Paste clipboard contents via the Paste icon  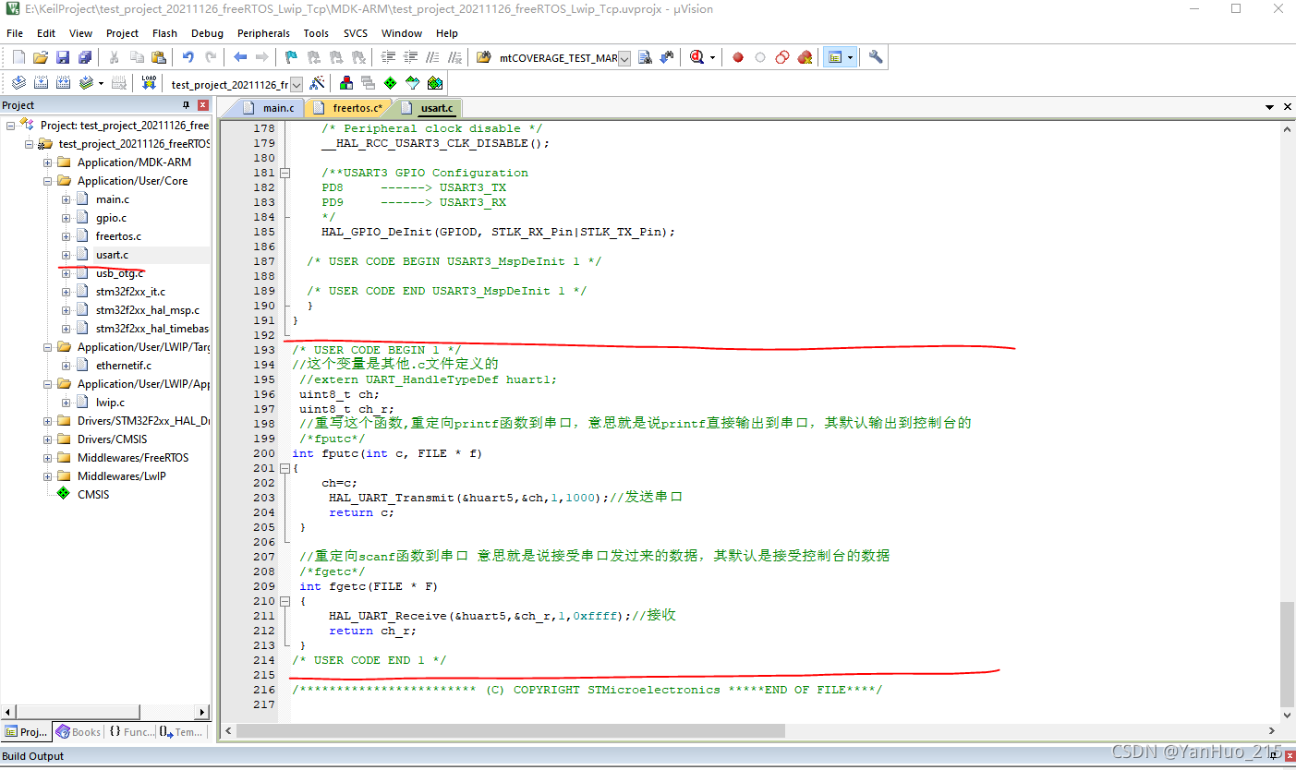[x=158, y=57]
